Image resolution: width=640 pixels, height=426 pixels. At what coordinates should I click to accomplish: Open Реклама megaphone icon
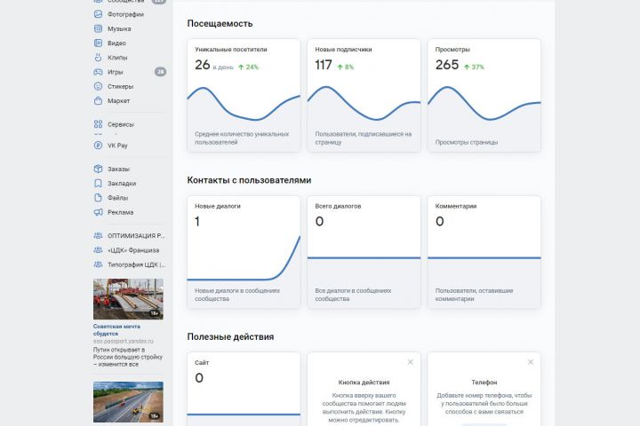(99, 212)
